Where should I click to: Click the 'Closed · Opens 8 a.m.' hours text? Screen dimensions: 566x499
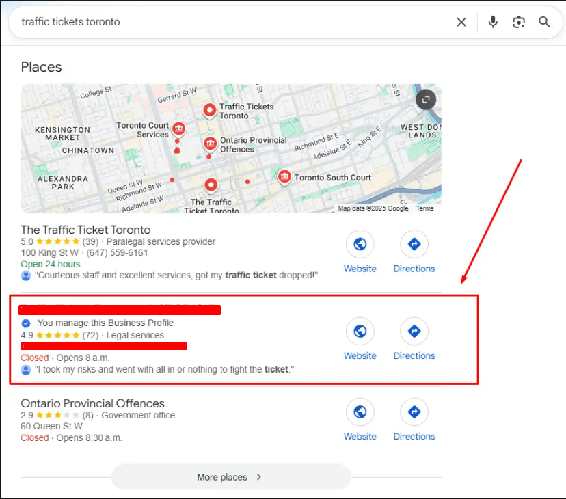point(65,358)
